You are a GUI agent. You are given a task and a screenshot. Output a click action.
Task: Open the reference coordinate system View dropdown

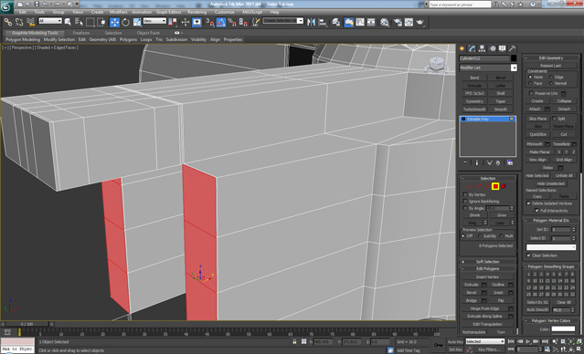[154, 21]
